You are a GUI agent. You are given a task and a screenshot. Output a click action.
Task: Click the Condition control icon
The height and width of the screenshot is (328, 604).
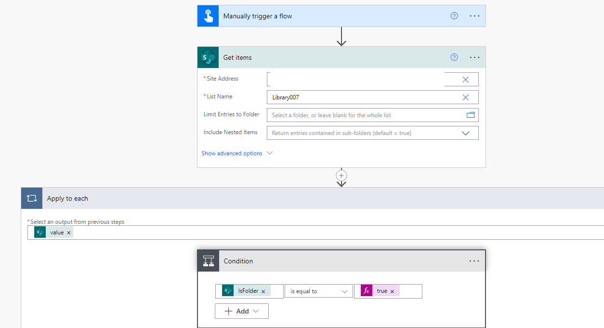(x=208, y=261)
